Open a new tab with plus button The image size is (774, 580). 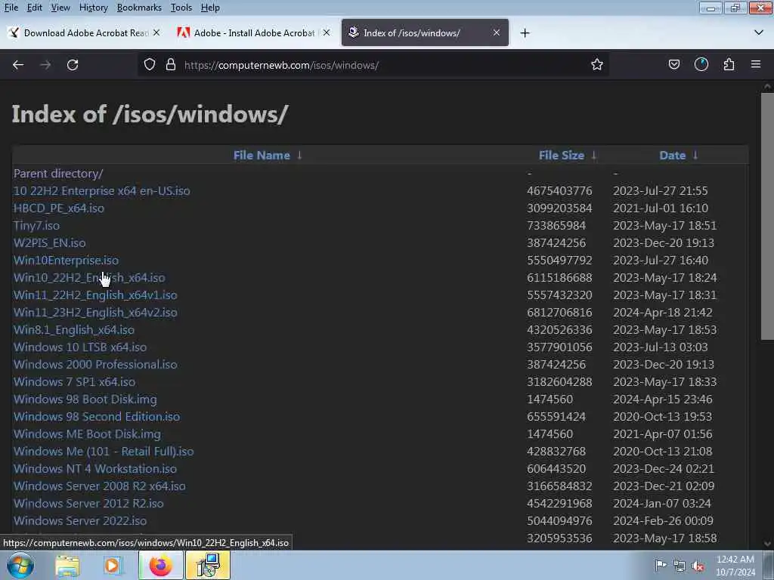coord(525,33)
